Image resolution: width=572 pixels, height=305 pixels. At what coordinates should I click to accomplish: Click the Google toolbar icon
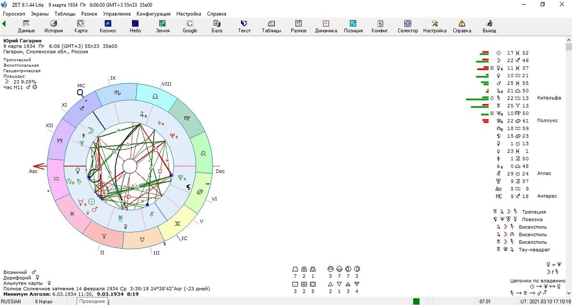point(190,26)
